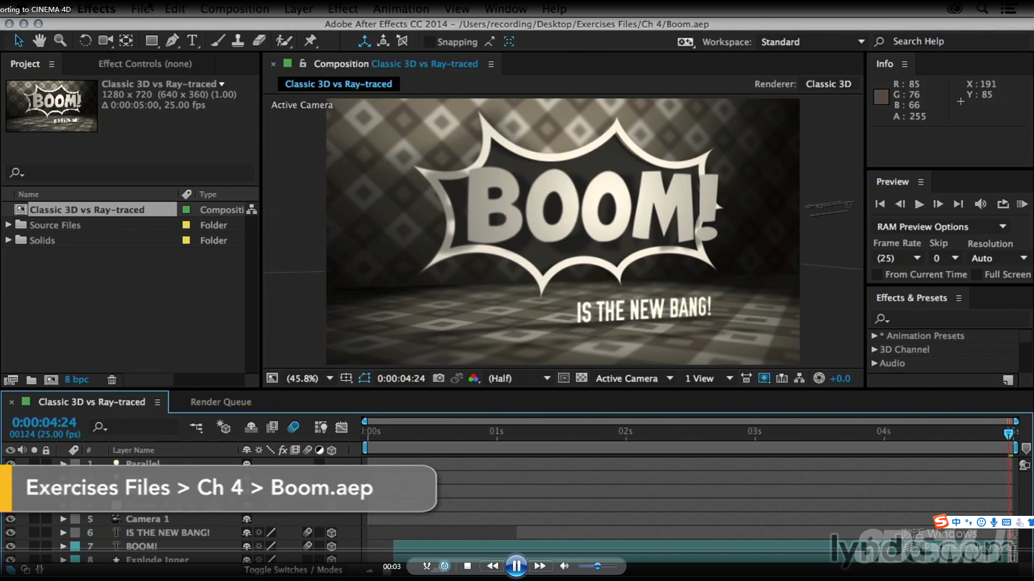
Task: Select the Roto Brush tool
Action: [284, 41]
